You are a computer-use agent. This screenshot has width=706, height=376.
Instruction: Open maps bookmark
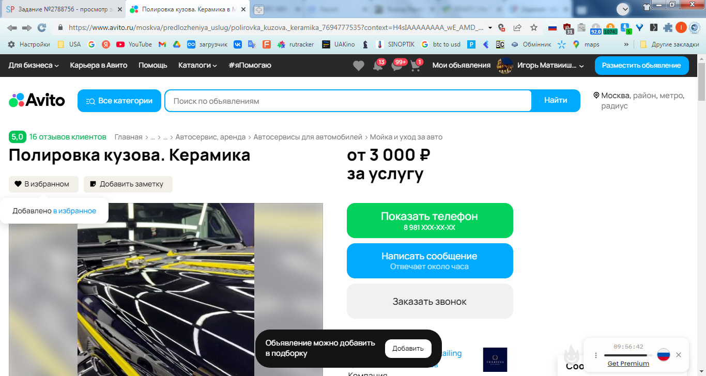click(x=586, y=44)
